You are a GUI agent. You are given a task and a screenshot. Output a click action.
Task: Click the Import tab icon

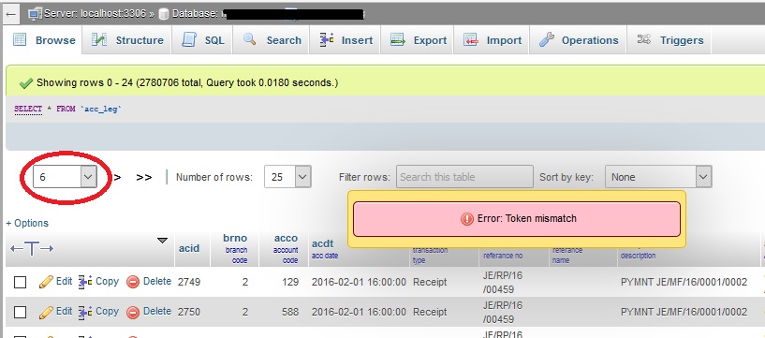click(x=471, y=39)
